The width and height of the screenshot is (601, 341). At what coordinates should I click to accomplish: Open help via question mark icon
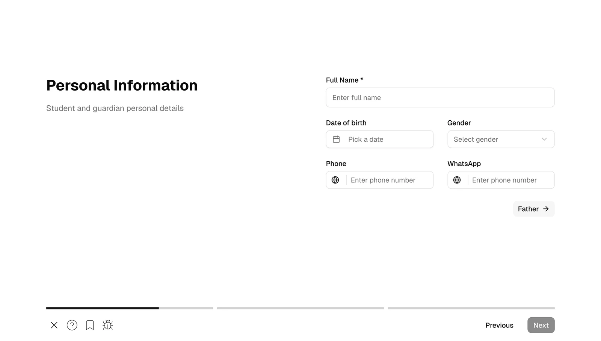pyautogui.click(x=72, y=325)
